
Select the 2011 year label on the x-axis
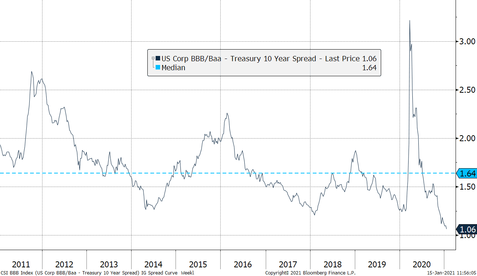coord(21,264)
